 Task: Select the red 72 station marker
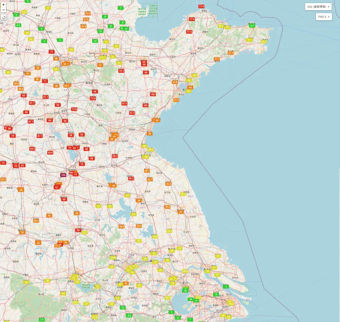[x=76, y=175]
